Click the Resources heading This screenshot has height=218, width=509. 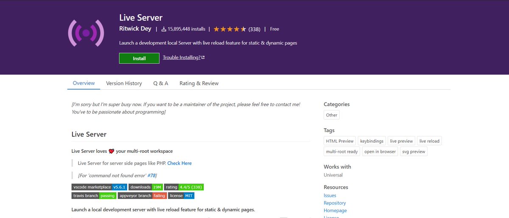click(x=336, y=187)
